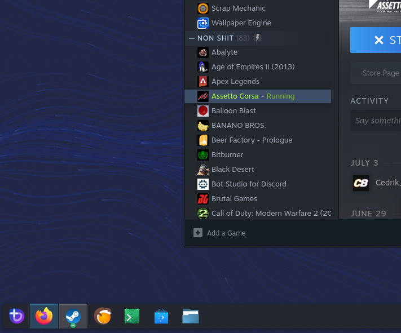Select Beer Factory - Prologue
This screenshot has width=401, height=333.
[258, 140]
